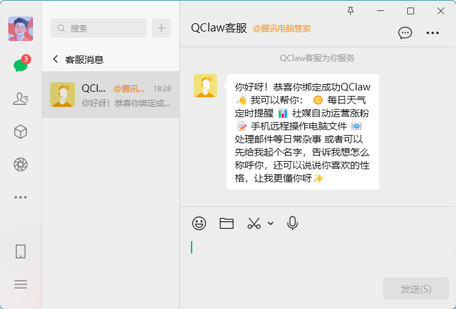Click the plus button beside search

(x=161, y=28)
